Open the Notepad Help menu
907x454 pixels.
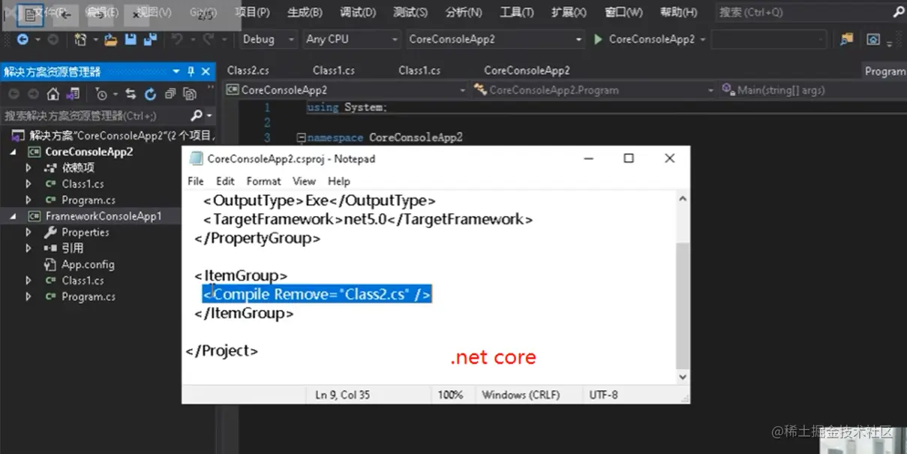click(339, 181)
